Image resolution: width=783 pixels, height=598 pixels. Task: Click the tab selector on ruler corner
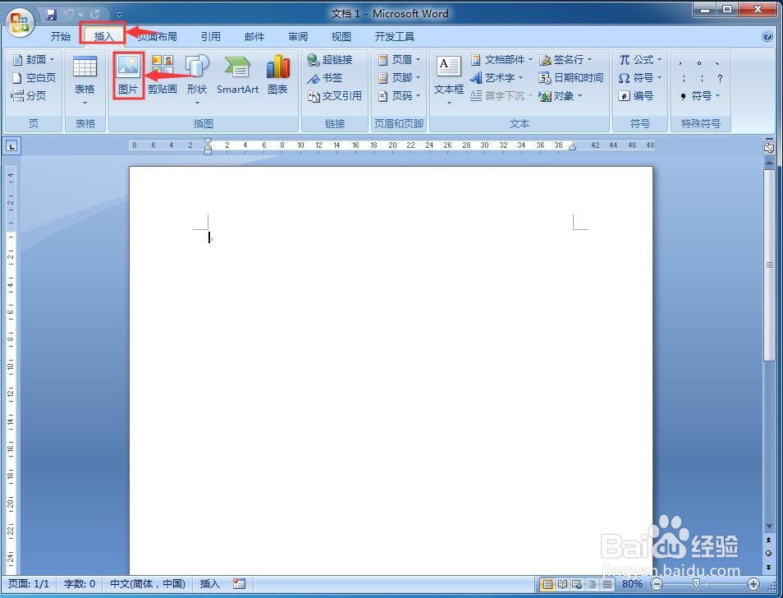pyautogui.click(x=12, y=146)
